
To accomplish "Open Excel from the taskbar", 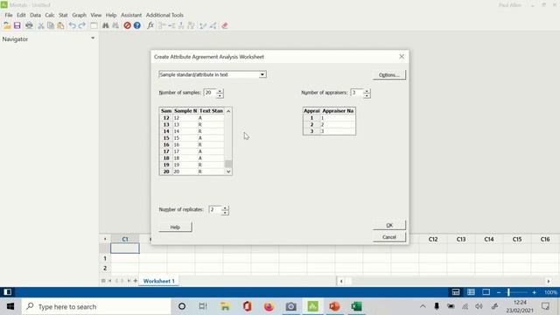I will click(356, 306).
